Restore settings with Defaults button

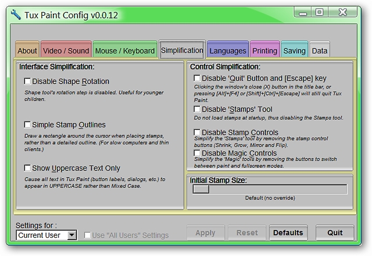pos(288,233)
